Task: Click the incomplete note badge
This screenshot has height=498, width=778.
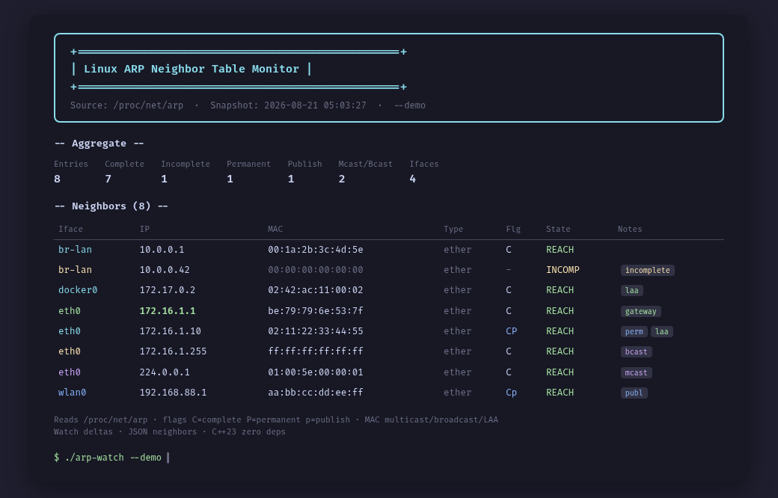Action: (x=648, y=271)
